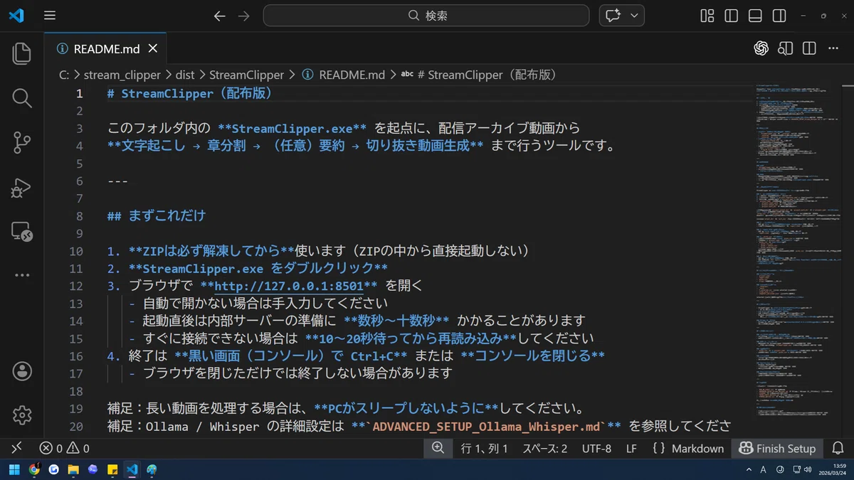Image resolution: width=854 pixels, height=480 pixels.
Task: Click the zoom magnifier status bar icon
Action: [x=438, y=448]
